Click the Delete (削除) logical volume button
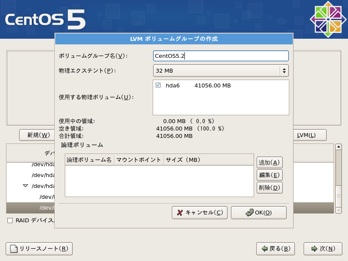348x261 pixels. pos(269,188)
